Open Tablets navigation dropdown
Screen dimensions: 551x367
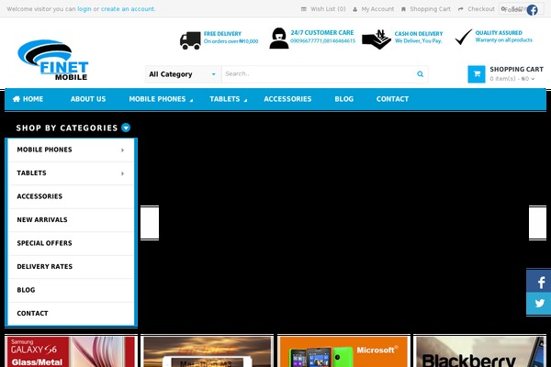click(x=229, y=99)
